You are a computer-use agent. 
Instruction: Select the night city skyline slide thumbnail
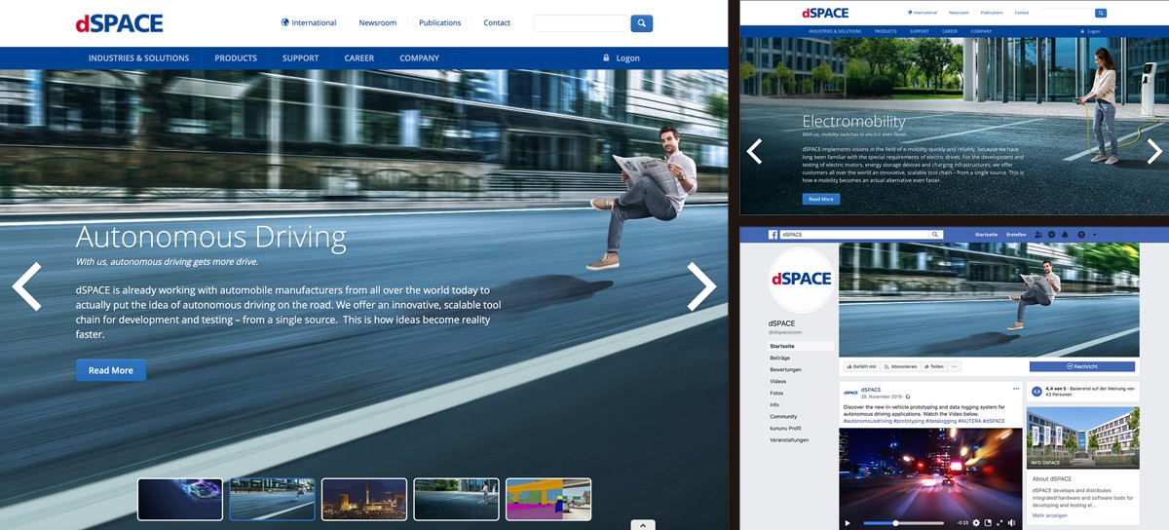[363, 499]
